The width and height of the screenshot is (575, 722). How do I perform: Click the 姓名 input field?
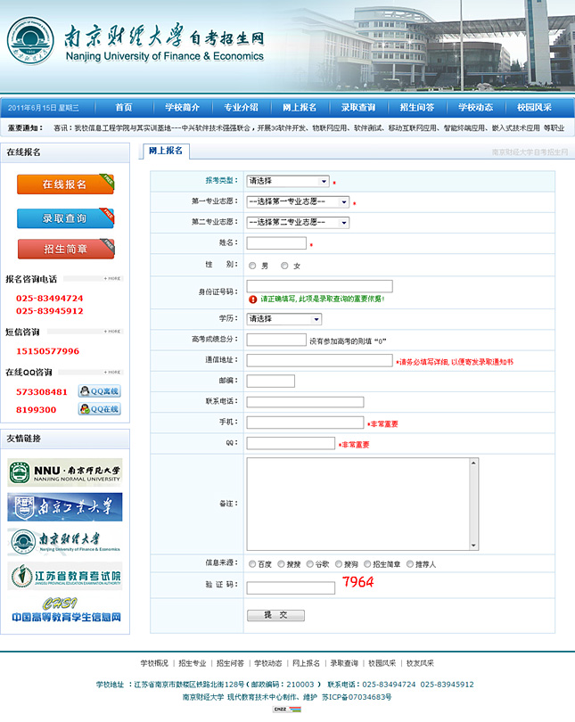(276, 242)
